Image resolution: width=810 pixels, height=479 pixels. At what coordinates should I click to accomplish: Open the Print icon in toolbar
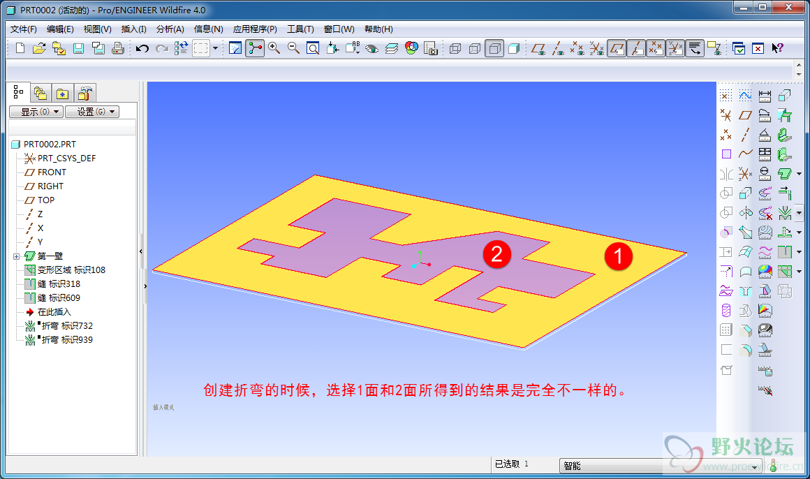point(118,48)
